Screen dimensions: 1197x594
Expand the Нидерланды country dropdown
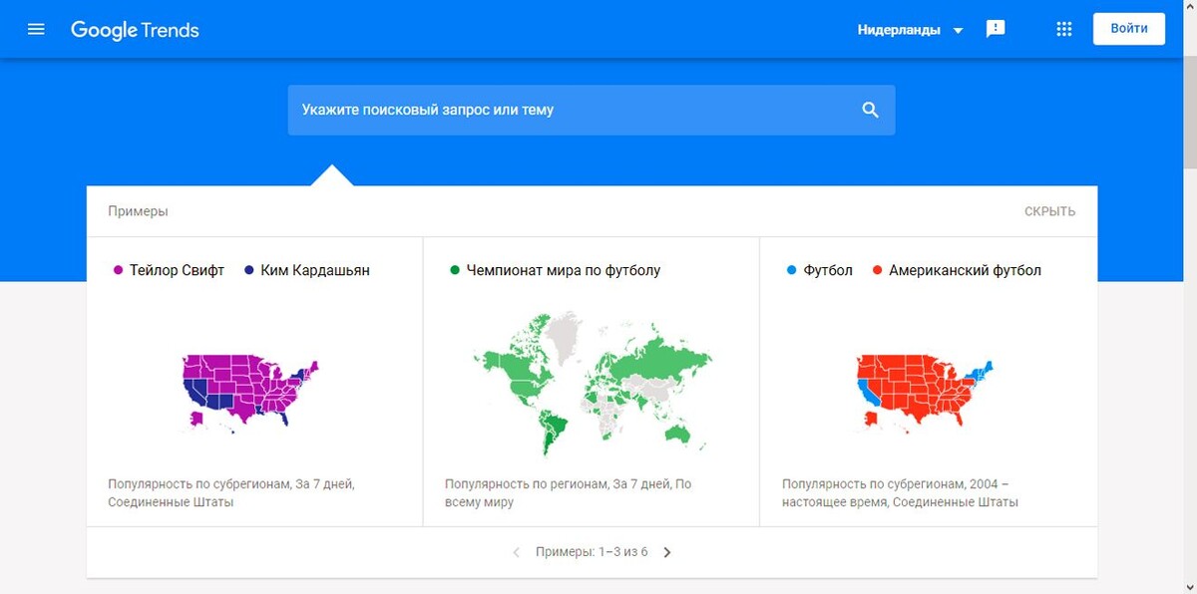tap(910, 30)
